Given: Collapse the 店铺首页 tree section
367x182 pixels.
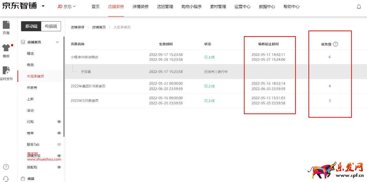Looking at the screenshot, I should point(57,42).
